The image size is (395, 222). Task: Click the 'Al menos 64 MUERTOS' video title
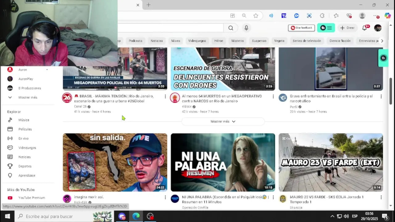(222, 99)
